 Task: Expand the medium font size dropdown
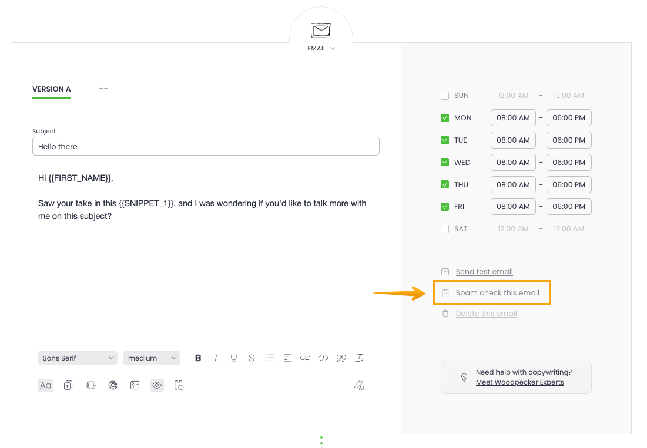(x=152, y=358)
